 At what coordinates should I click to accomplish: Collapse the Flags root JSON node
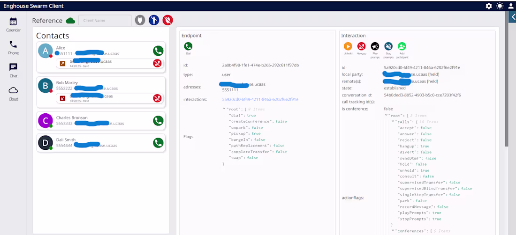pyautogui.click(x=224, y=109)
